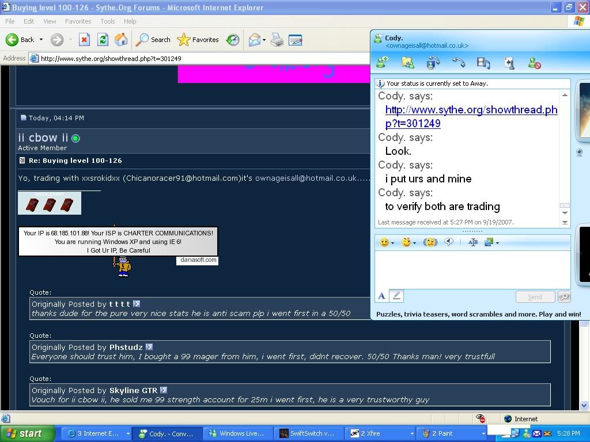
Task: Open the IE History pane
Action: pyautogui.click(x=233, y=40)
